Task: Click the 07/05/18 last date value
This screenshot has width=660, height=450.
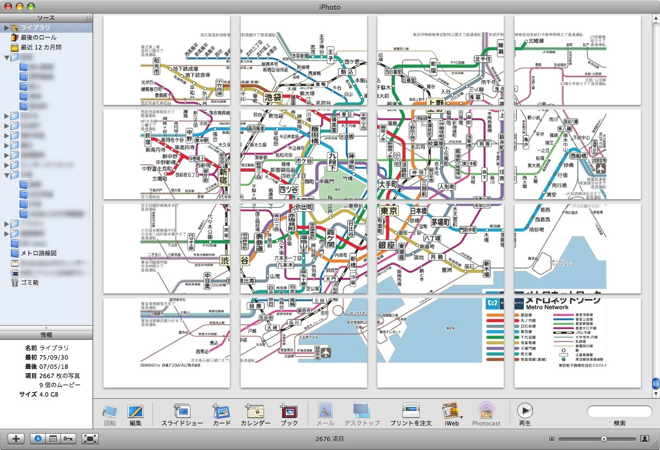Action: coord(55,366)
